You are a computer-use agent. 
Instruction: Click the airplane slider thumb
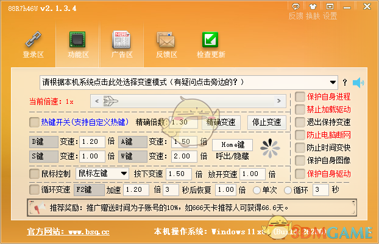coord(110,101)
